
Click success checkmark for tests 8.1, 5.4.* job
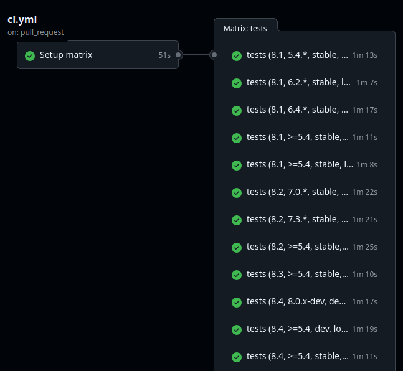237,55
